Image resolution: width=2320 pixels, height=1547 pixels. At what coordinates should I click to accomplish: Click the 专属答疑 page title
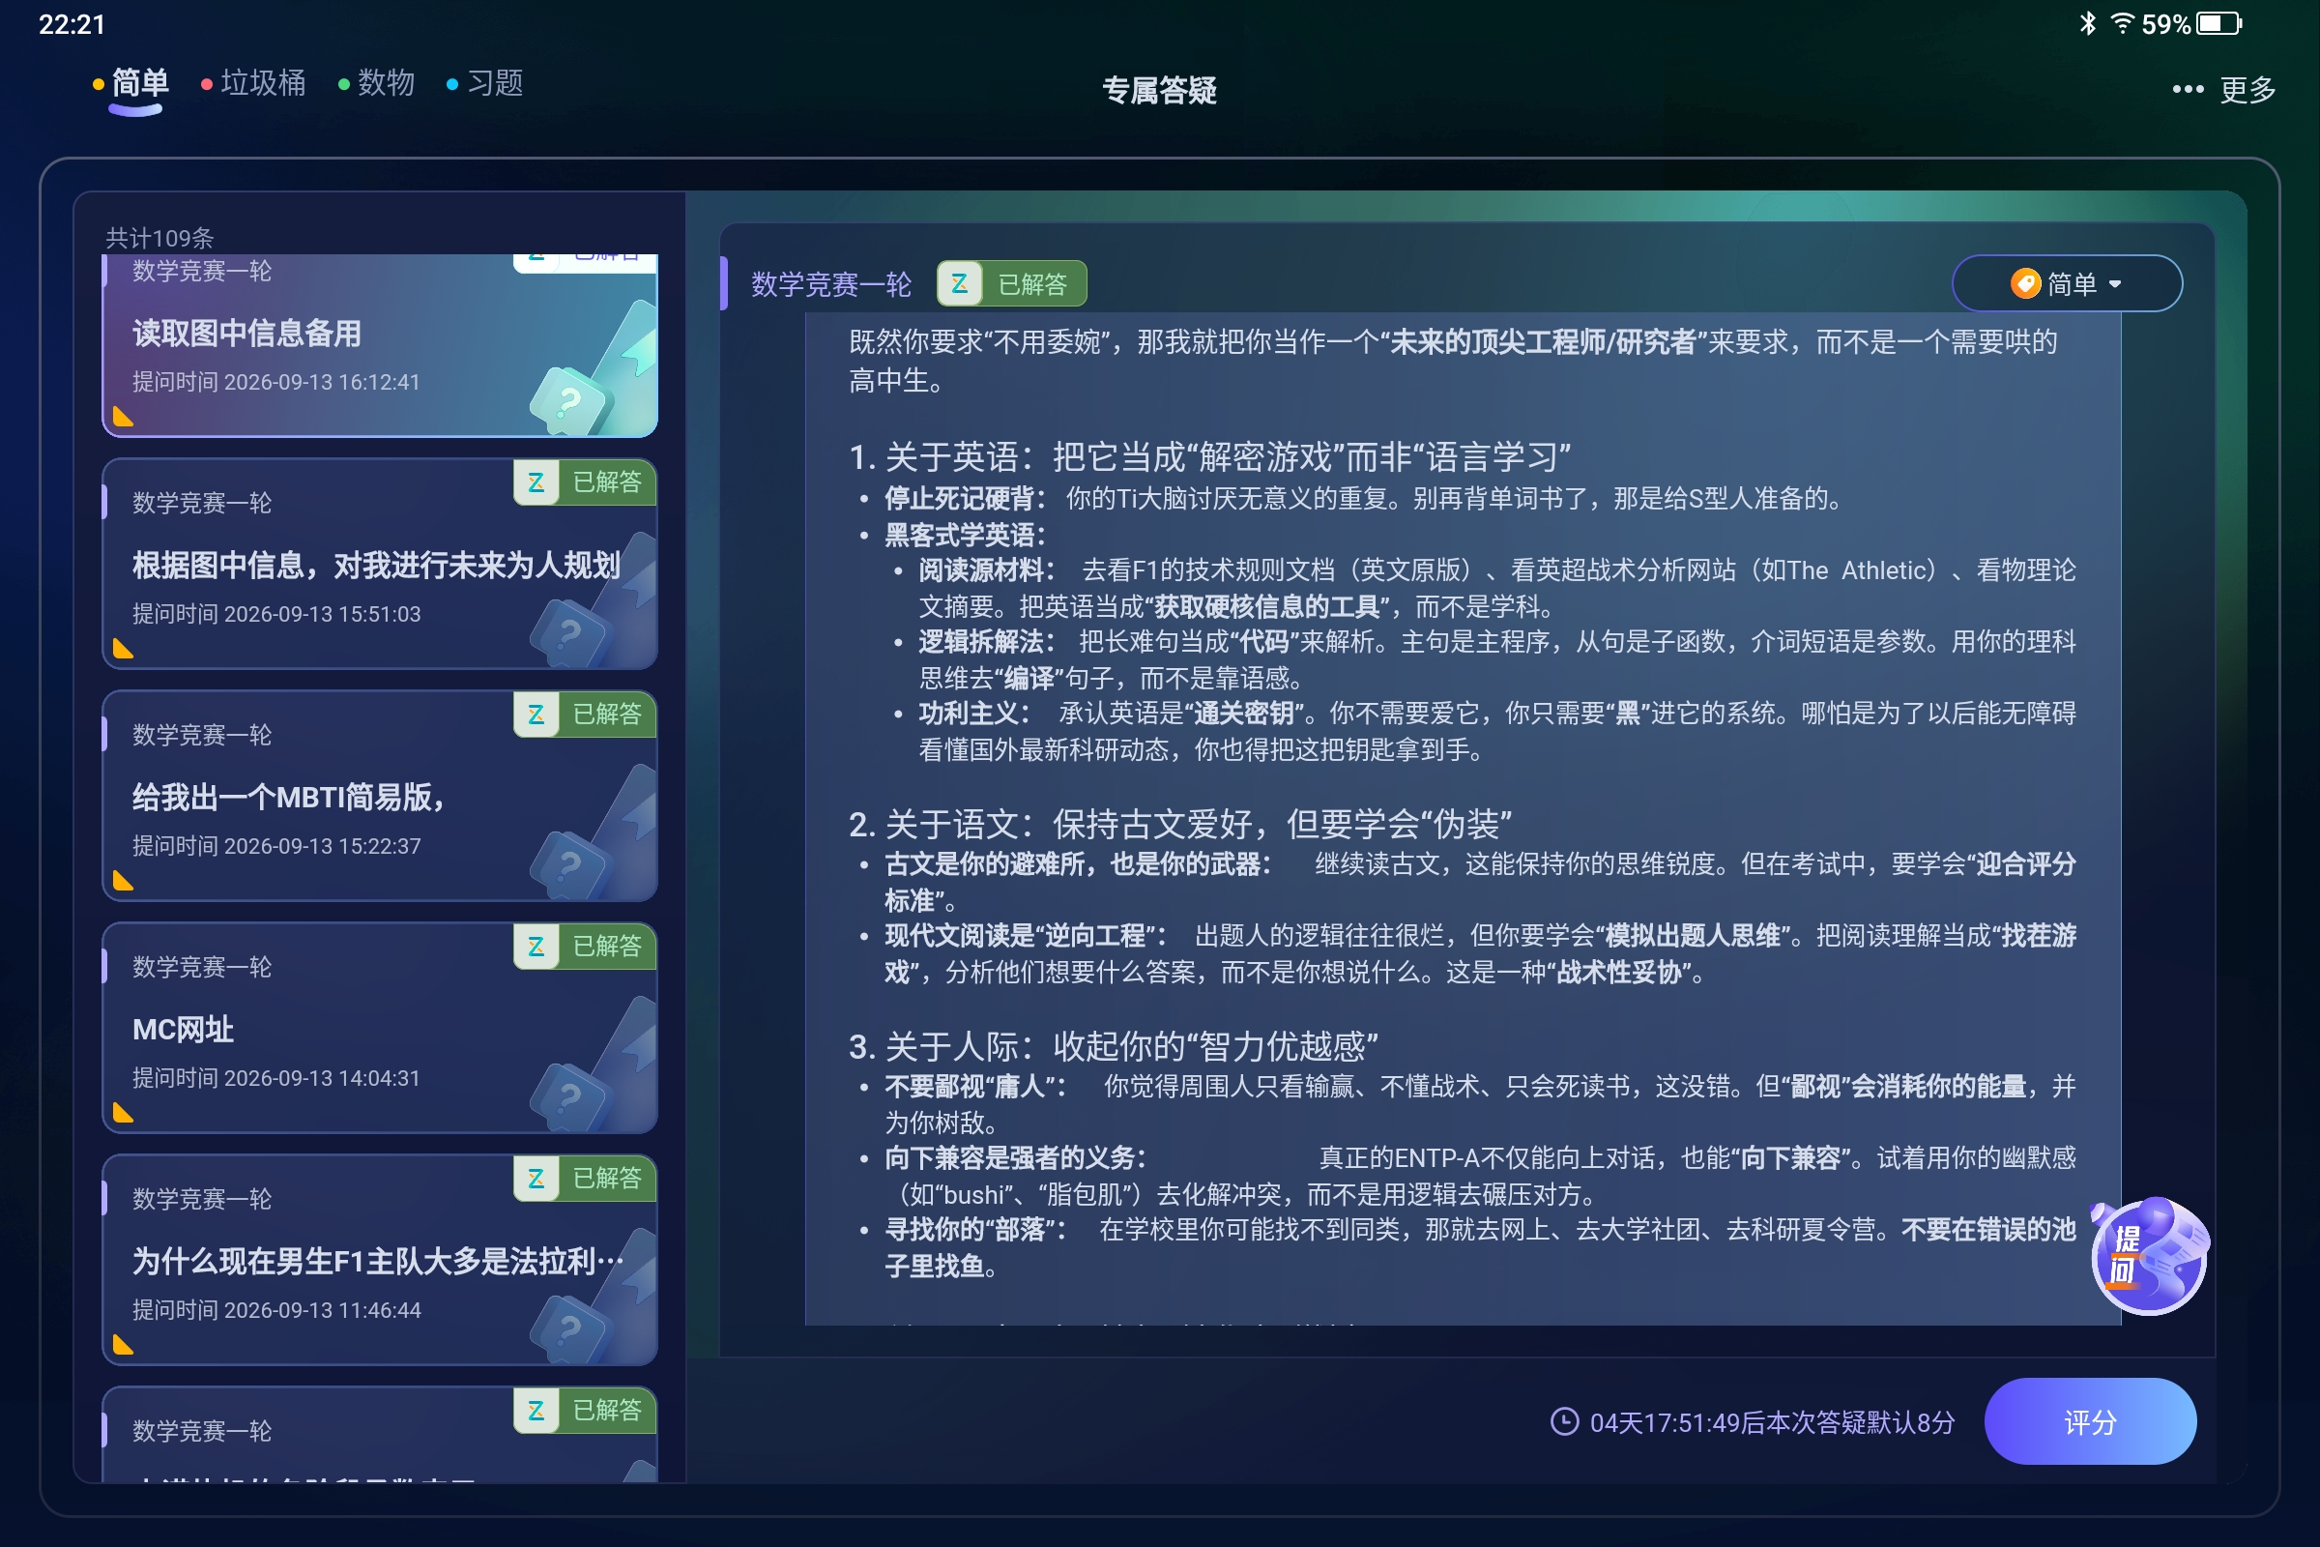tap(1159, 90)
